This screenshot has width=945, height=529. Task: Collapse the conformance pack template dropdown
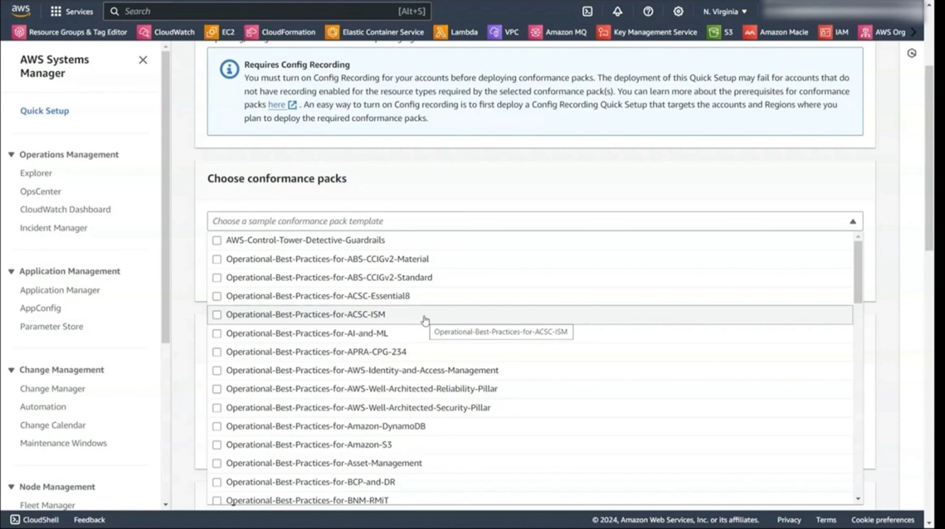point(853,221)
